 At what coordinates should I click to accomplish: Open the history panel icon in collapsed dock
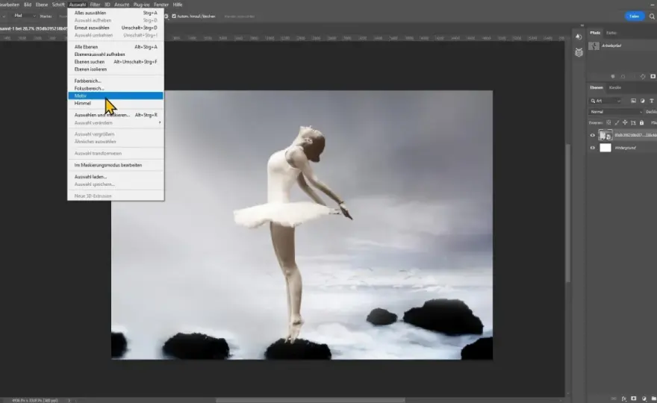click(x=579, y=37)
